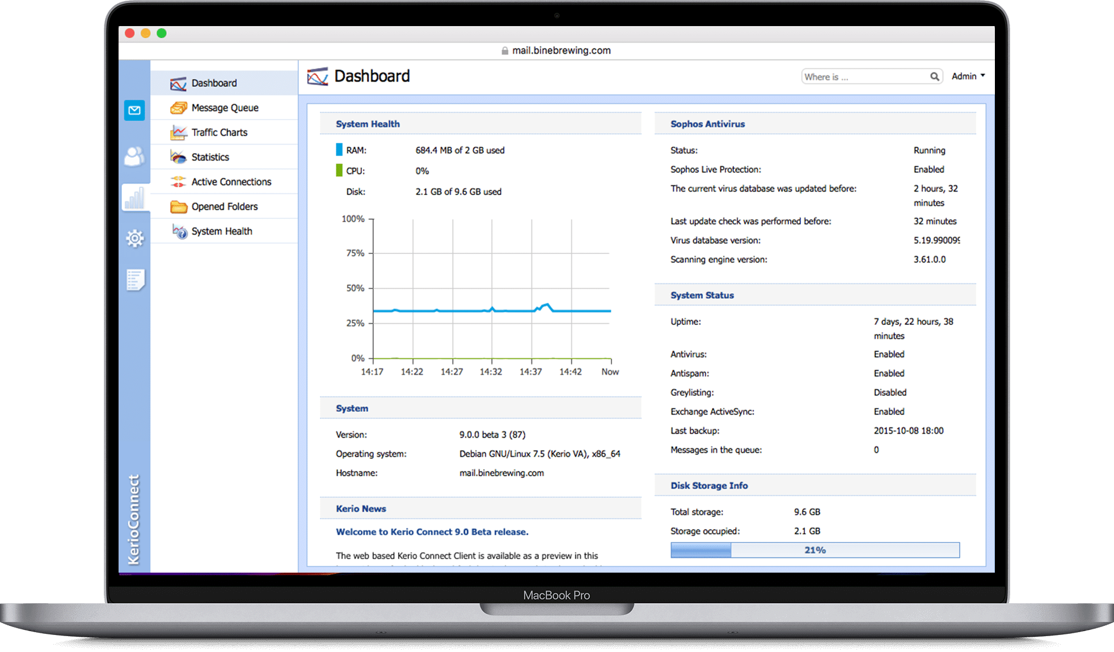Click the Statistics pie icon
1114x652 pixels.
coord(178,157)
